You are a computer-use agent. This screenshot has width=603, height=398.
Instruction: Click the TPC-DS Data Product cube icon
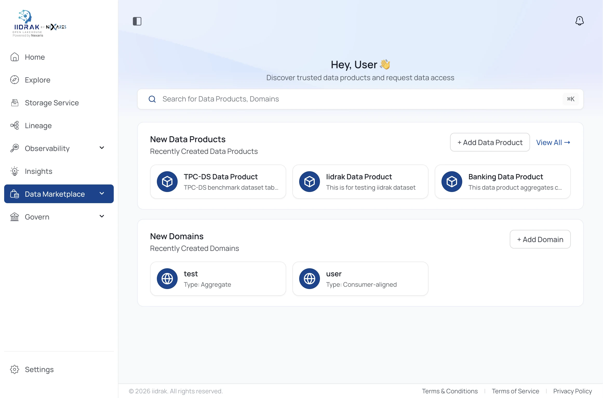click(x=167, y=182)
